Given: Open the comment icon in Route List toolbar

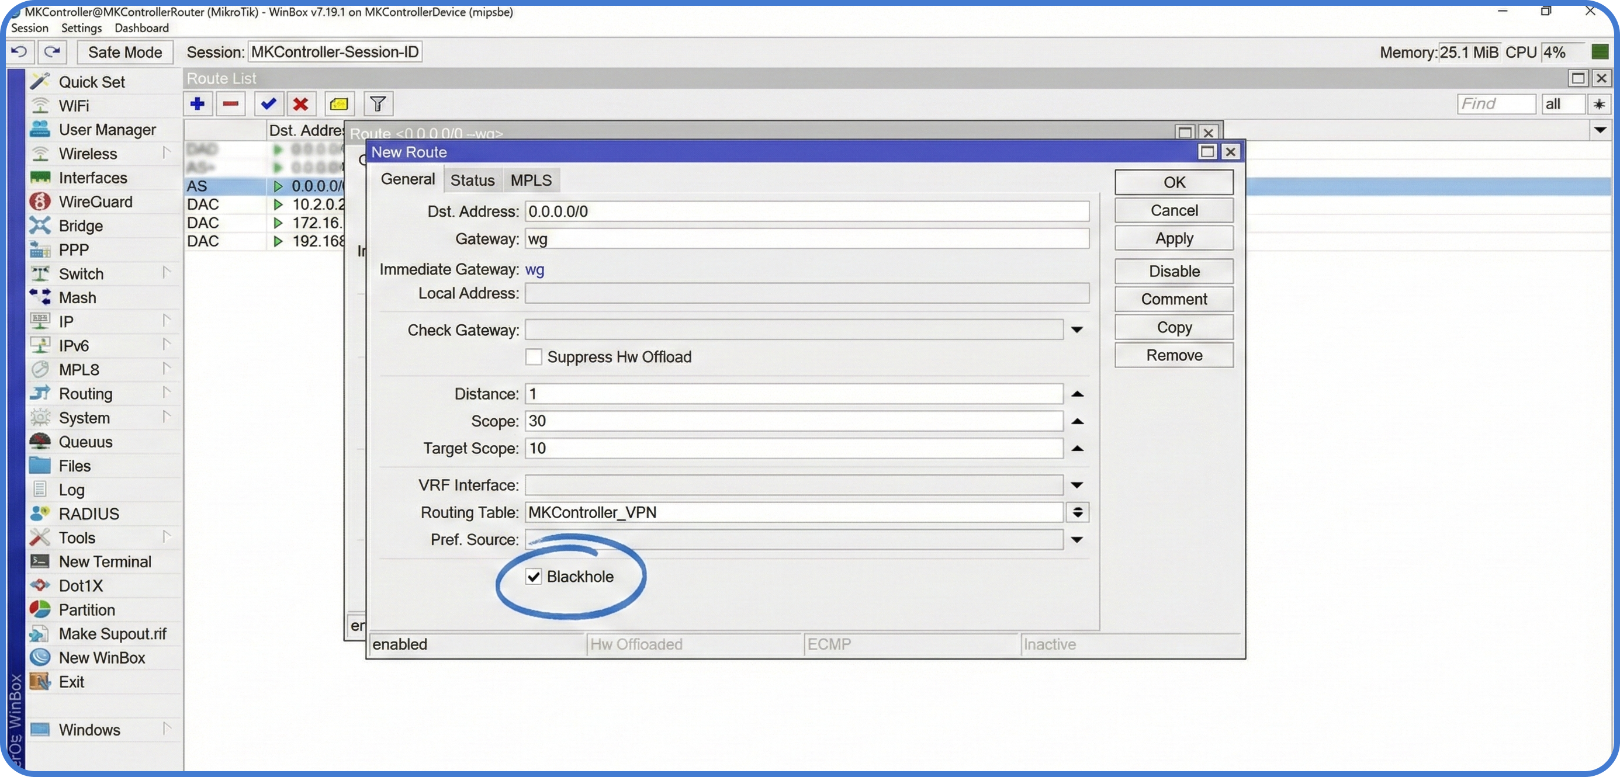Looking at the screenshot, I should pos(339,104).
